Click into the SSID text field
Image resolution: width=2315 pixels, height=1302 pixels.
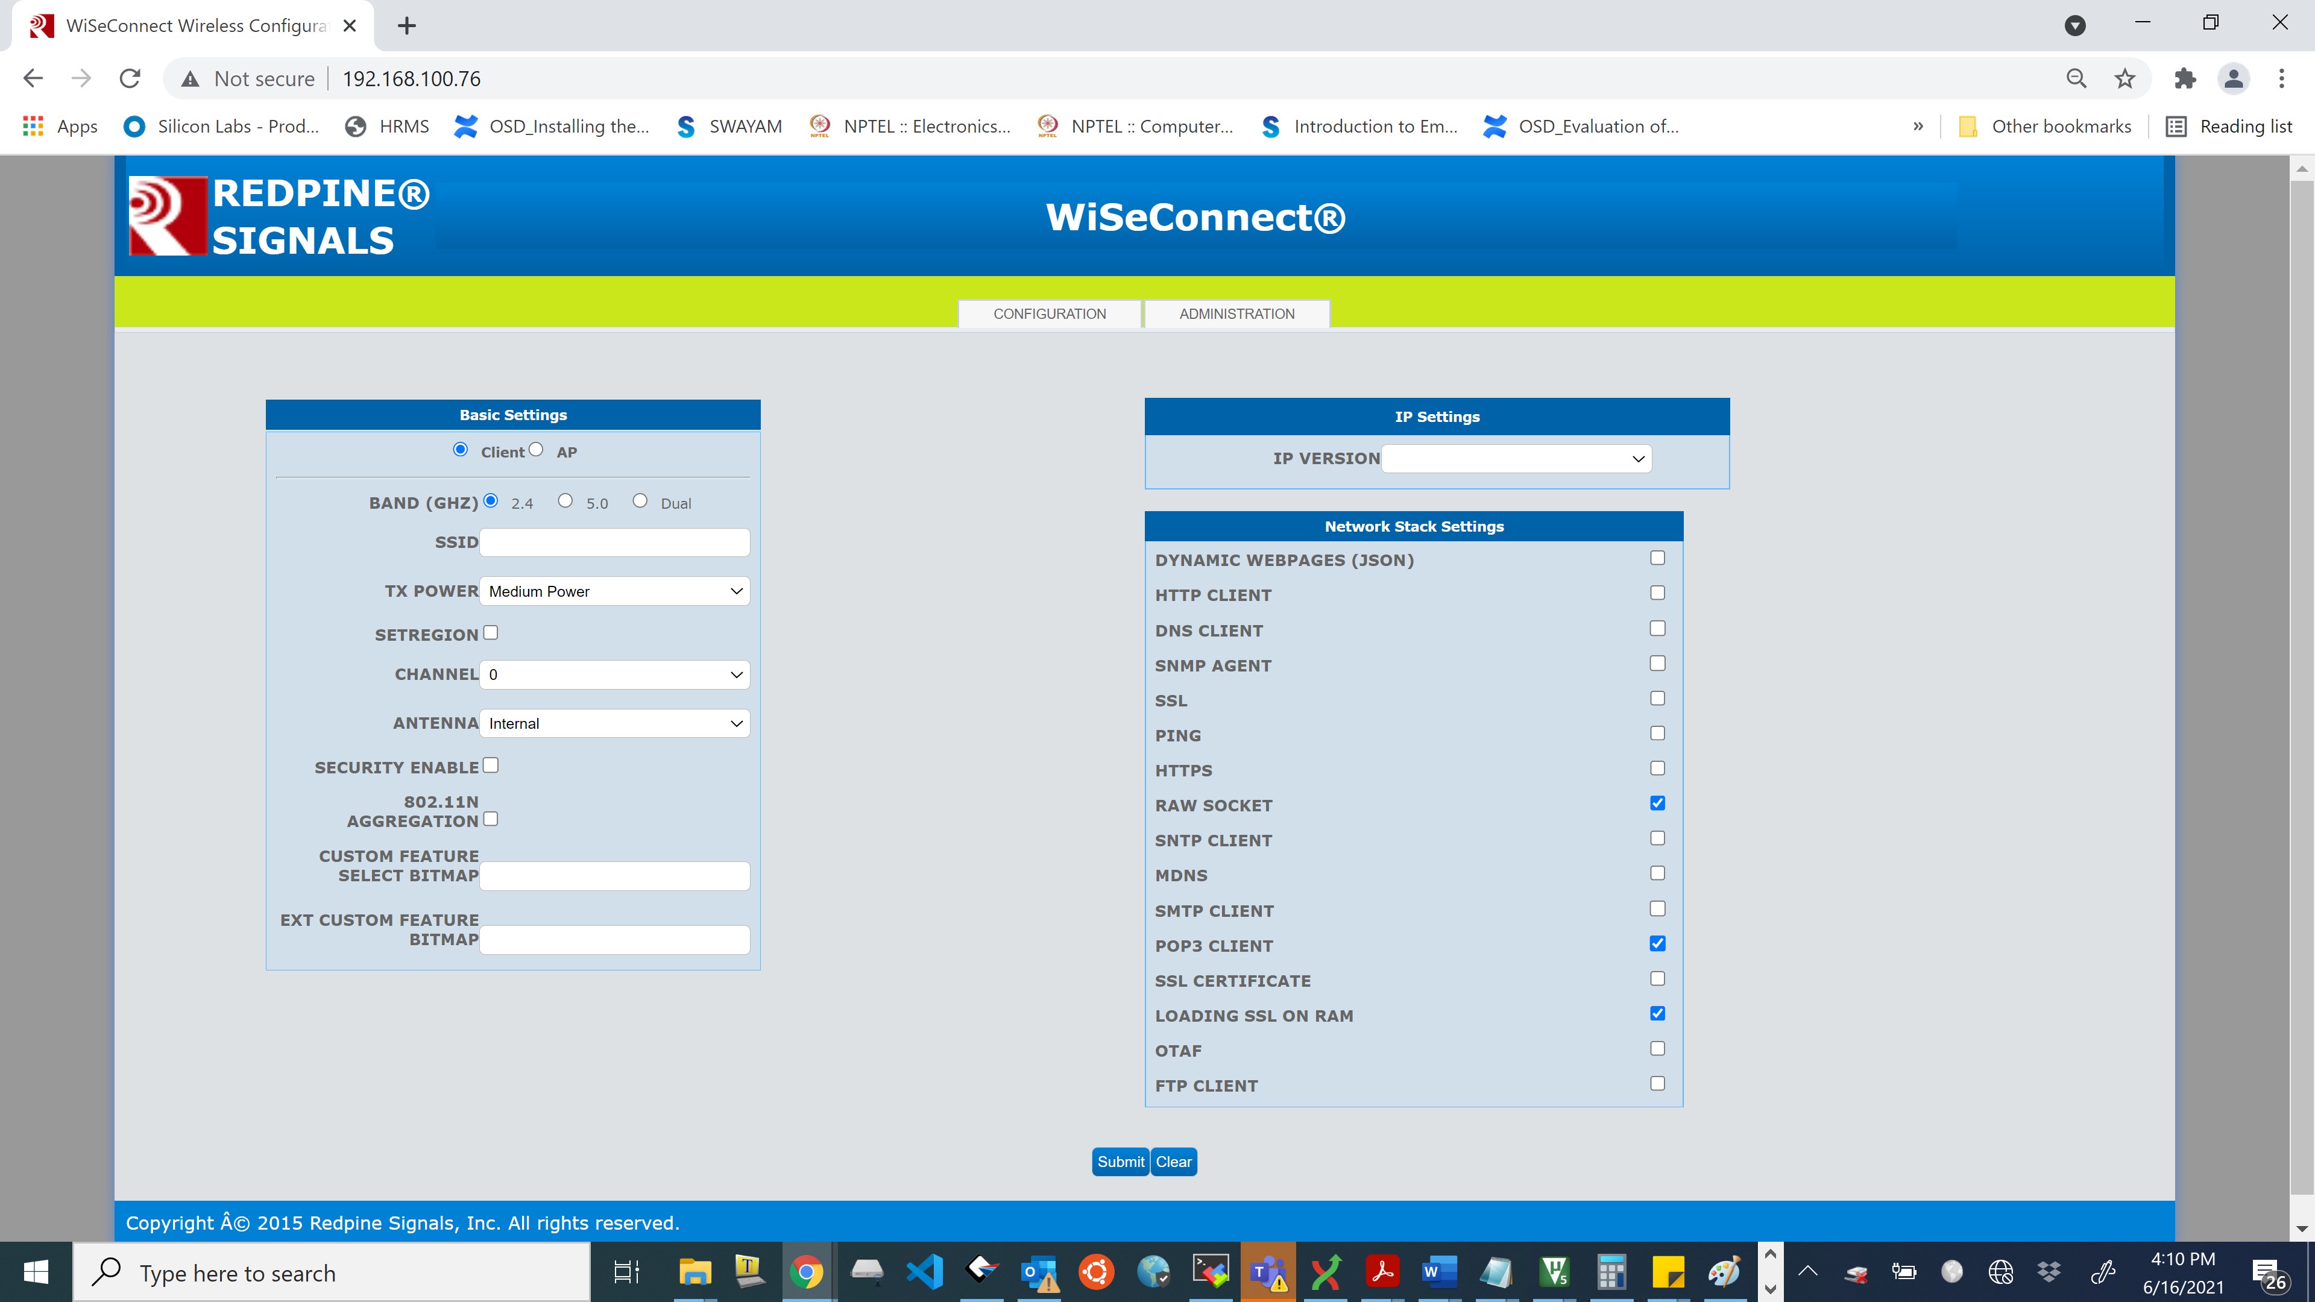(x=615, y=542)
